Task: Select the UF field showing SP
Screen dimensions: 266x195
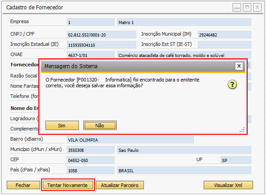Action: point(236,160)
